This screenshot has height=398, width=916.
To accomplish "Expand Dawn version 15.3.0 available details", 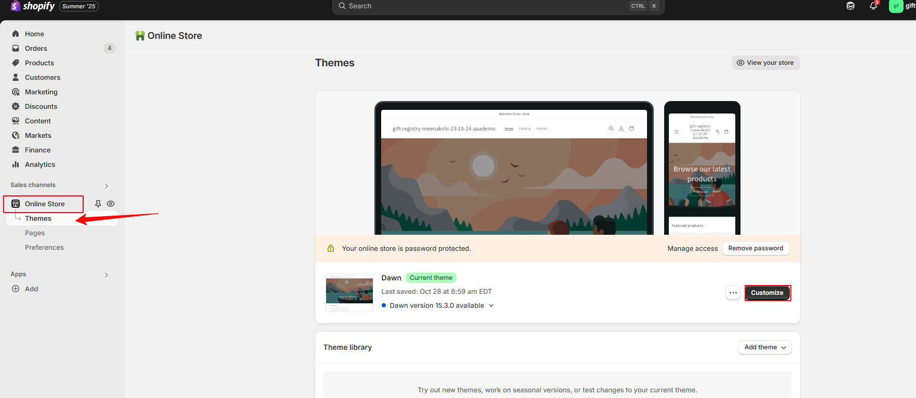I will pyautogui.click(x=491, y=305).
